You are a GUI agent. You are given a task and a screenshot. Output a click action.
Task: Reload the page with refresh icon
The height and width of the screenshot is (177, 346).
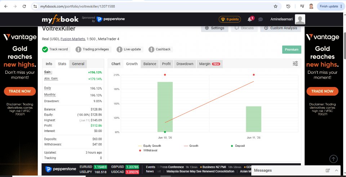(x=24, y=6)
